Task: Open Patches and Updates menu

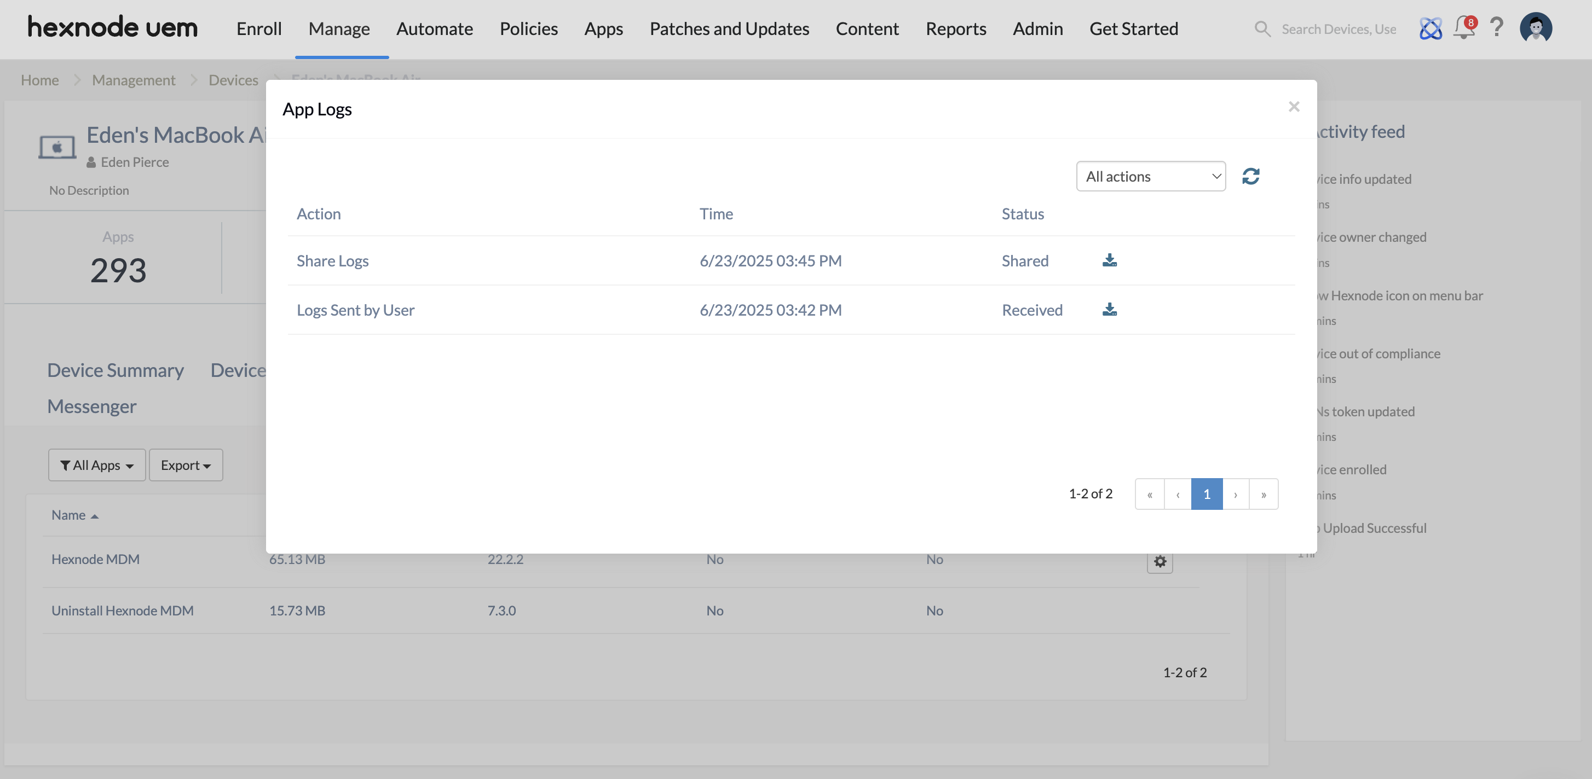Action: (x=729, y=28)
